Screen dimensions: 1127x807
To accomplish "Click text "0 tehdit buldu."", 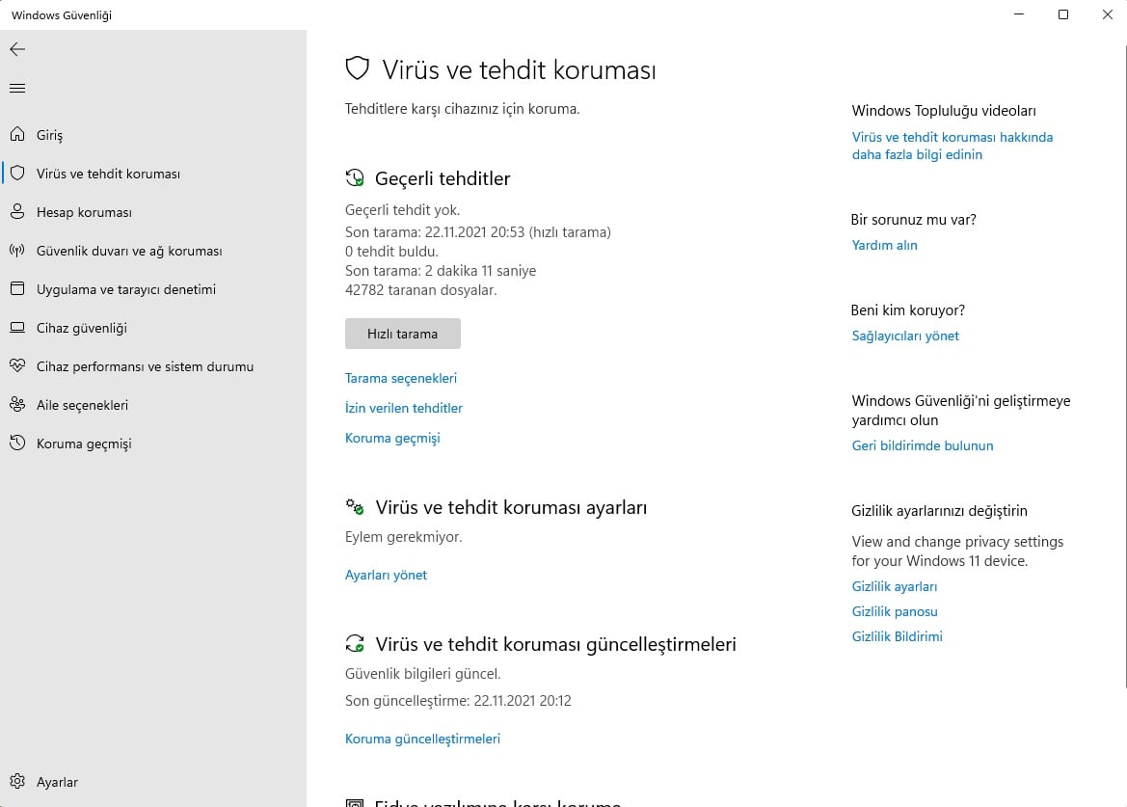I will tap(391, 252).
